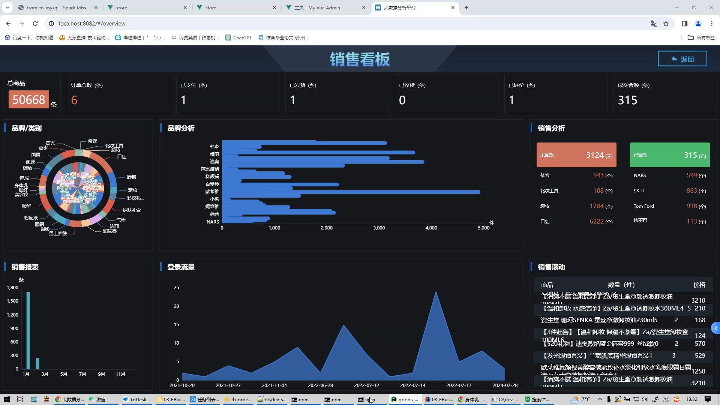Viewport: 720px width, 405px height.
Task: Switch the 英 input method indicator
Action: pos(666,399)
